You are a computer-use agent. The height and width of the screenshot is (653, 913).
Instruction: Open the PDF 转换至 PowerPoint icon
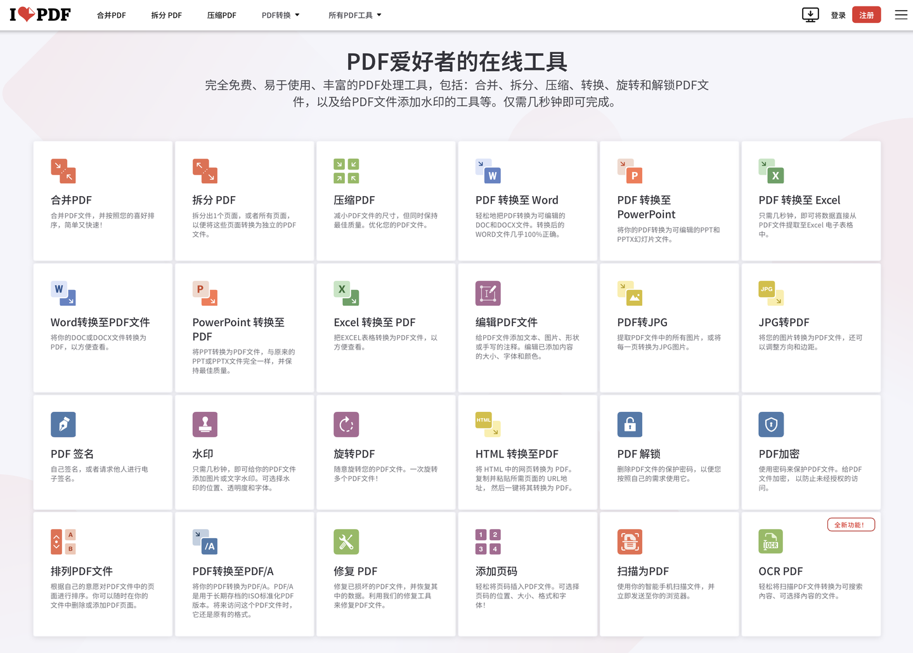coord(630,171)
